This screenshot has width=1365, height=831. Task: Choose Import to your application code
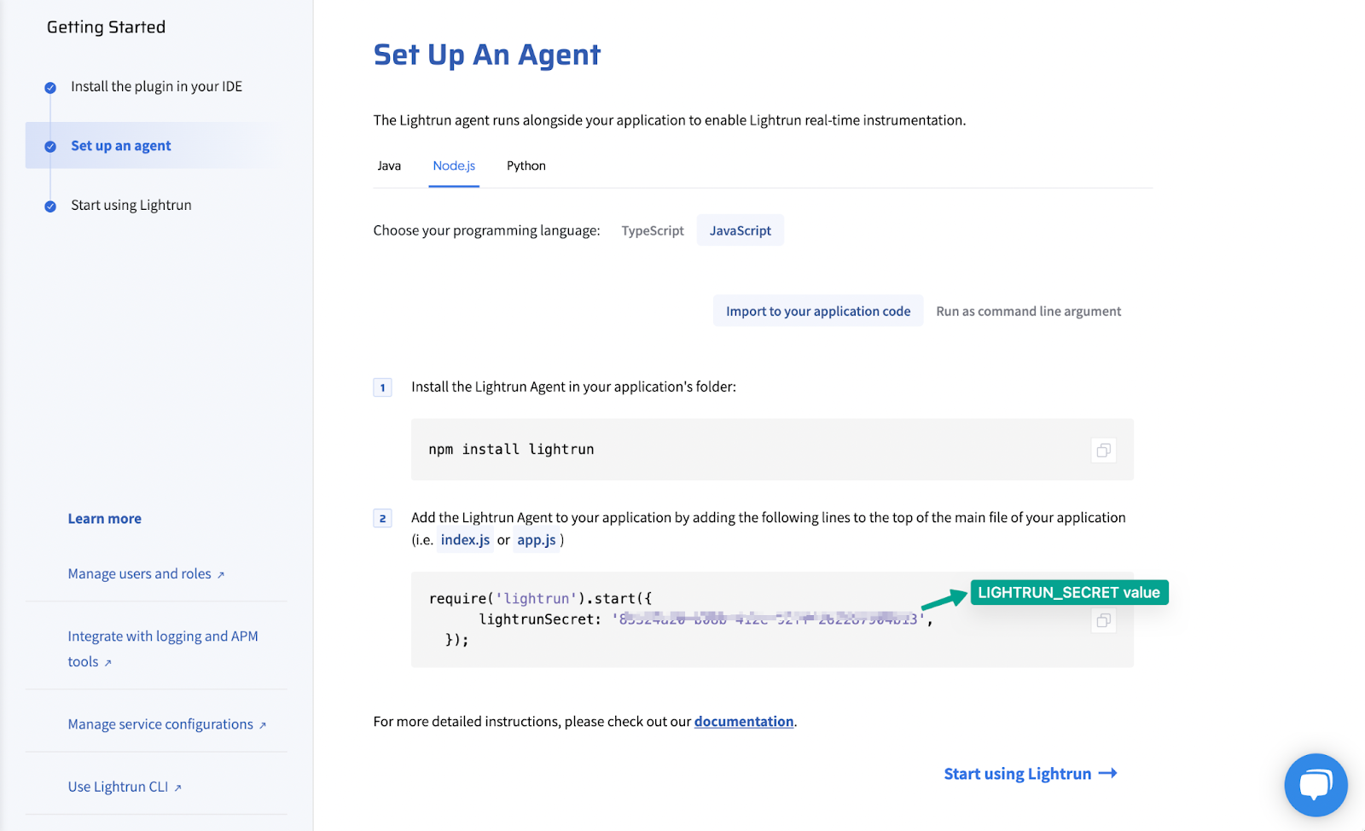818,311
